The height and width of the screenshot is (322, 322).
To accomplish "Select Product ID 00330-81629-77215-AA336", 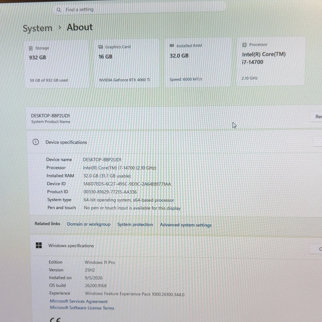I will point(110,192).
